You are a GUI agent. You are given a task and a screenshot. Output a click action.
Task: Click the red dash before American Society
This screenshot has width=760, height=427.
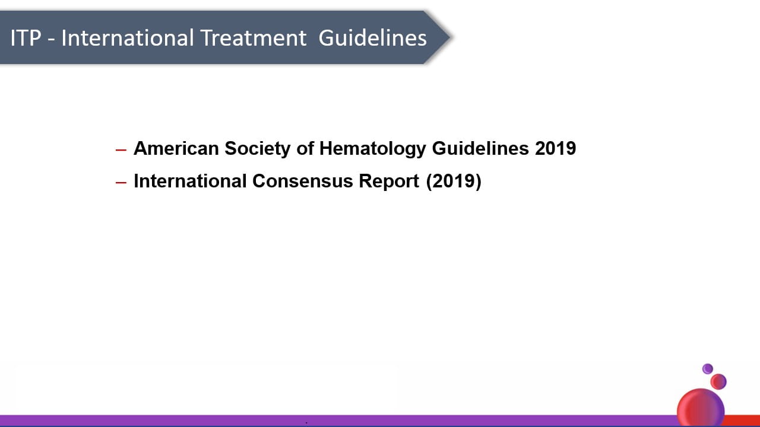click(x=121, y=149)
